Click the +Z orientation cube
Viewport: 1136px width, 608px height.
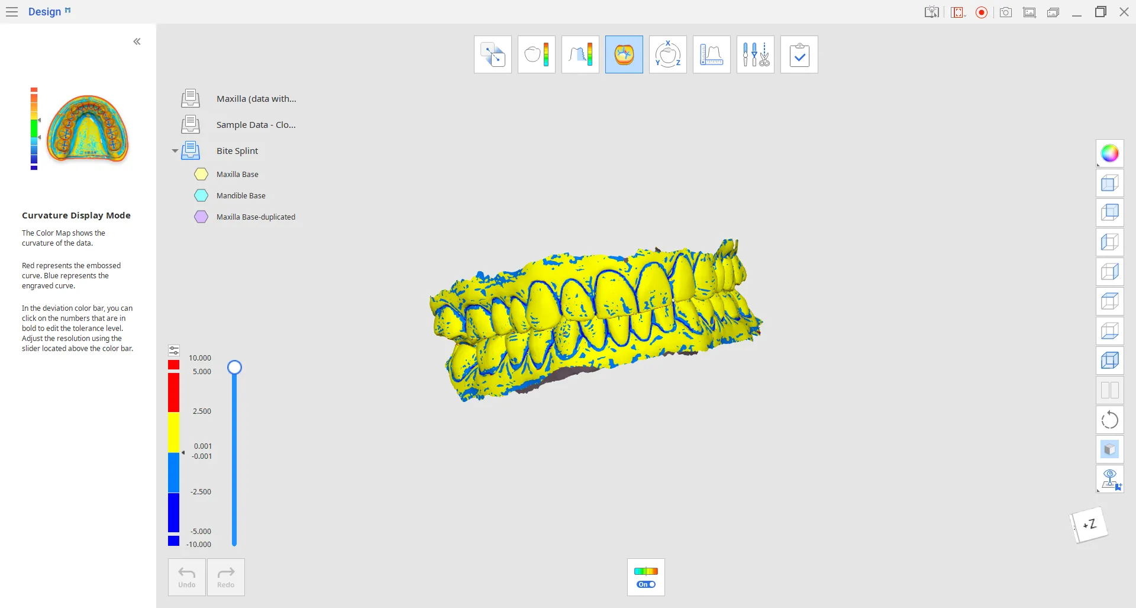point(1089,525)
